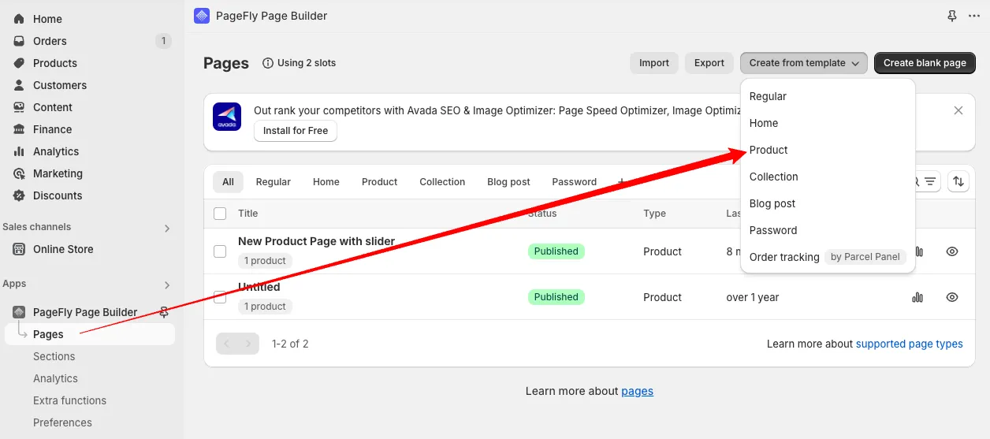The height and width of the screenshot is (439, 990).
Task: Open Preferences in PageFly menu
Action: 62,422
